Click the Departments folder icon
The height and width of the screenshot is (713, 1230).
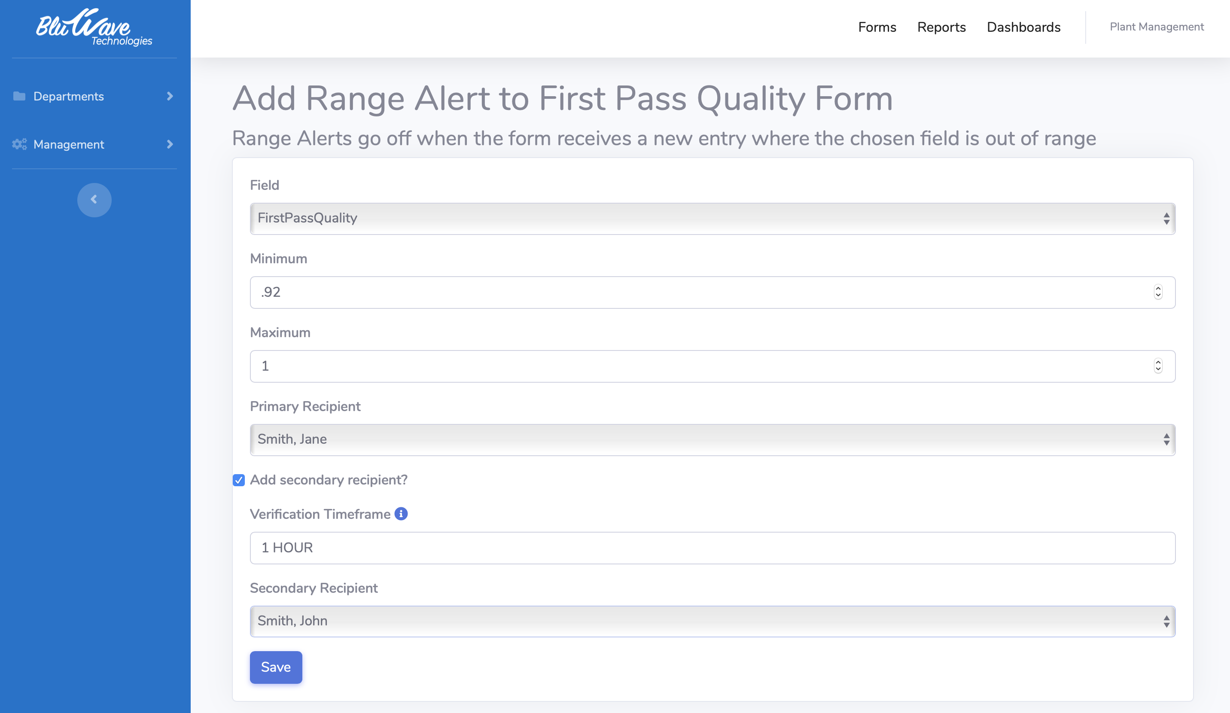pyautogui.click(x=19, y=96)
